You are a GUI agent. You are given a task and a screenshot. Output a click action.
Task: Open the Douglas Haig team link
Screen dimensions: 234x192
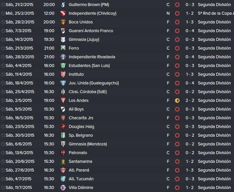tap(81, 127)
